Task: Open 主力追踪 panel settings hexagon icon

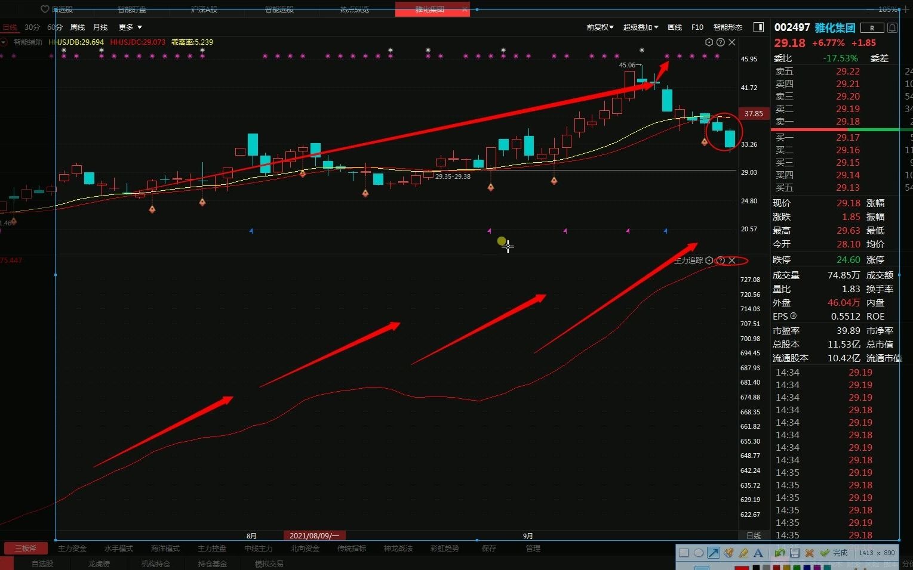Action: pos(709,261)
